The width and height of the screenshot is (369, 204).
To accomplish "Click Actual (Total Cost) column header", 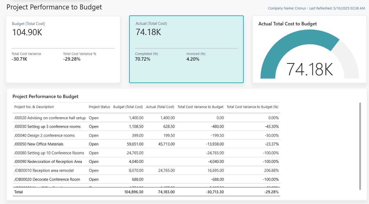I will point(160,107).
